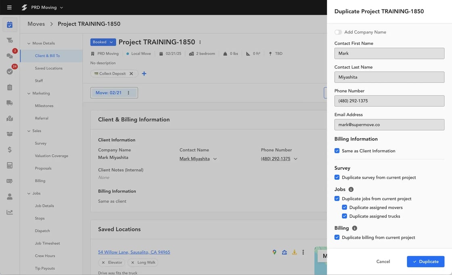
Task: Uncheck Duplicate jobs from current project
Action: [x=337, y=199]
